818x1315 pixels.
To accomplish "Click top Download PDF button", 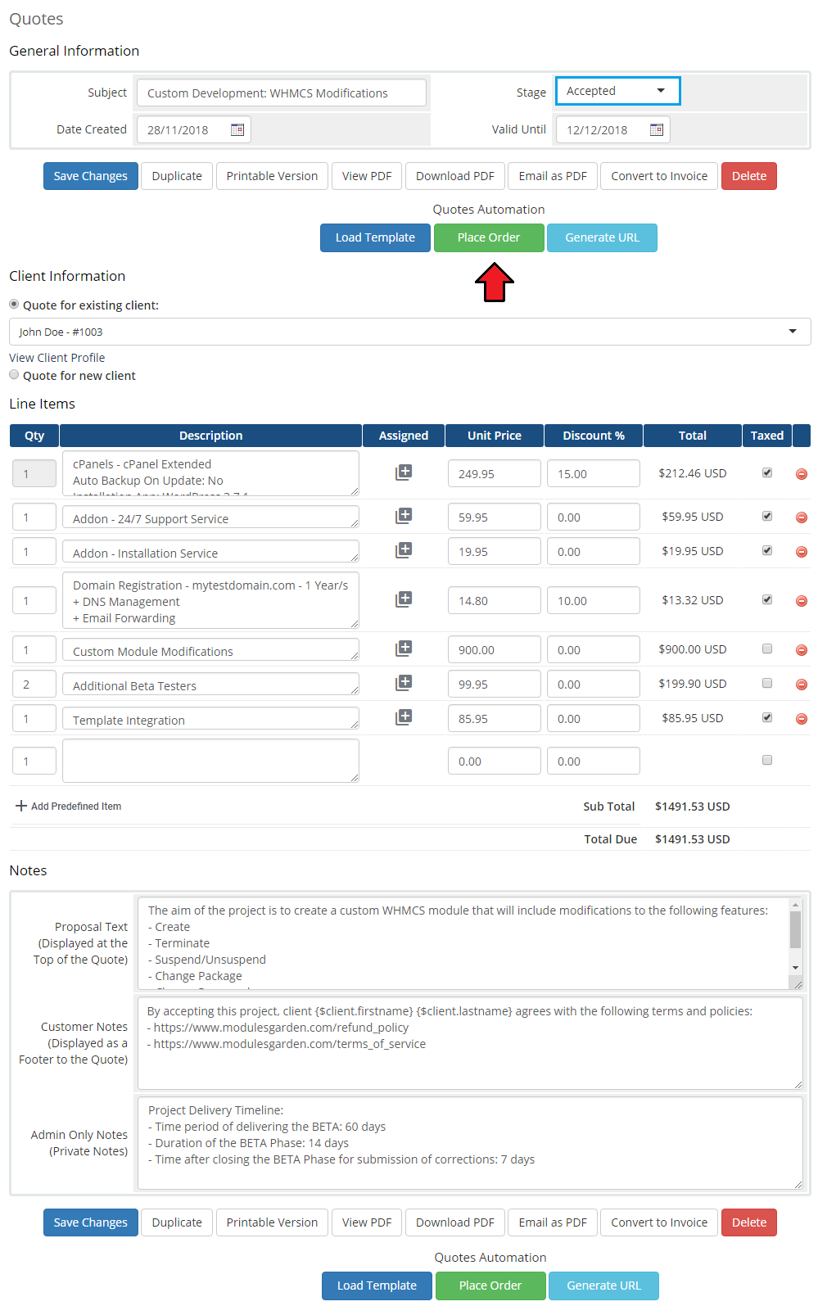I will coord(455,176).
